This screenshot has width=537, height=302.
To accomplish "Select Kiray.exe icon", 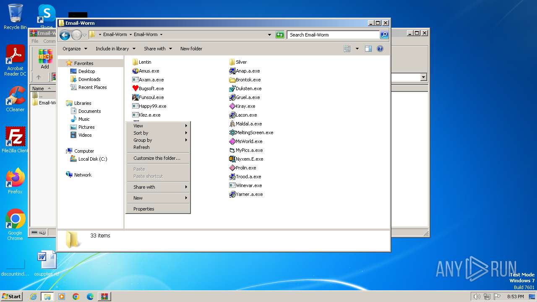I will point(232,106).
